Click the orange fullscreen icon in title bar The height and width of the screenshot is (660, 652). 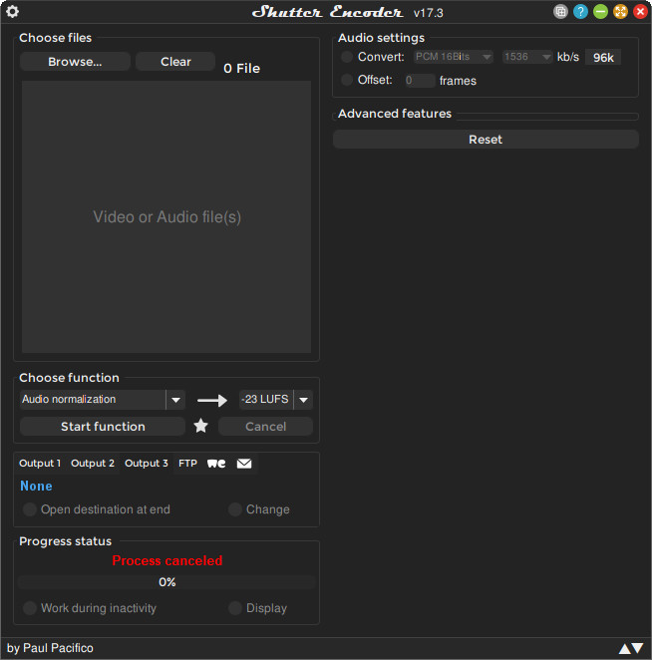[x=620, y=12]
